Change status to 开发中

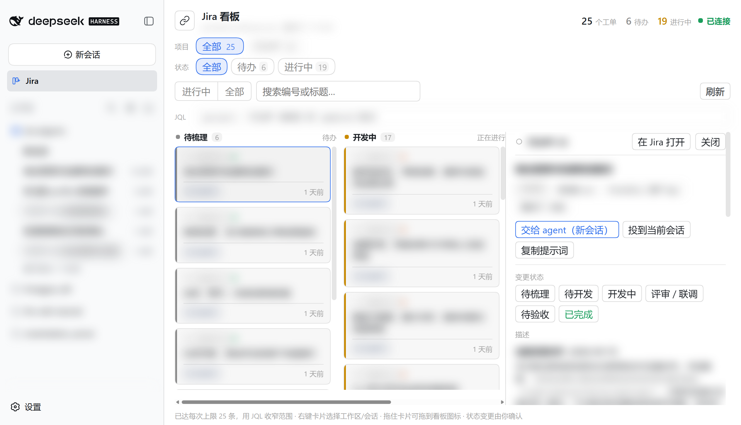pyautogui.click(x=622, y=294)
